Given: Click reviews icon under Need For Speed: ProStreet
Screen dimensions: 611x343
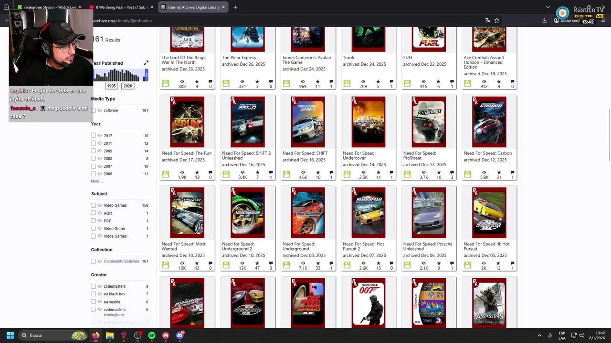Looking at the screenshot, I should pyautogui.click(x=453, y=172).
